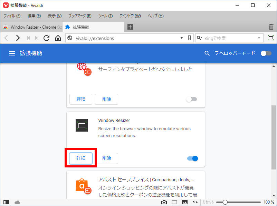The image size is (277, 206).
Task: Enable developer mode toggle
Action: [x=266, y=53]
